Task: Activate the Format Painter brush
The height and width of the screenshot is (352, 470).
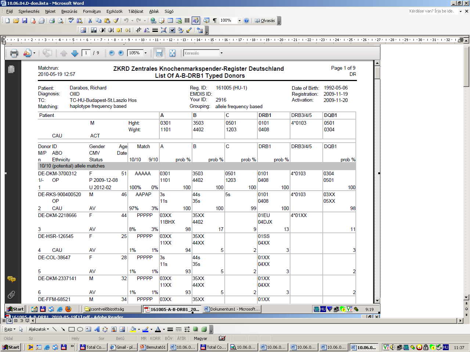Action: pos(116,21)
